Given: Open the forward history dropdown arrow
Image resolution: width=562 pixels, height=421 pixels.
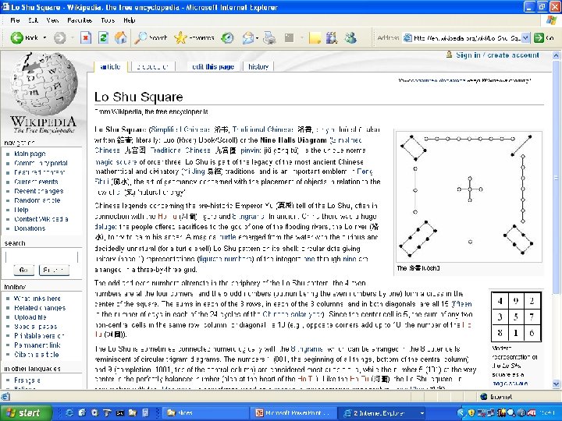Looking at the screenshot, I should tap(72, 37).
